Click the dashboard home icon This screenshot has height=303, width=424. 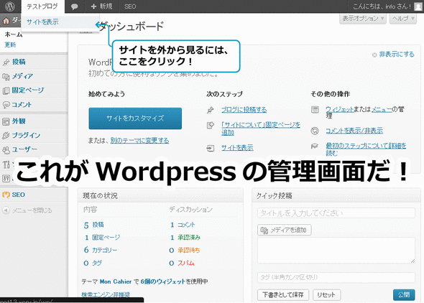tap(6, 21)
